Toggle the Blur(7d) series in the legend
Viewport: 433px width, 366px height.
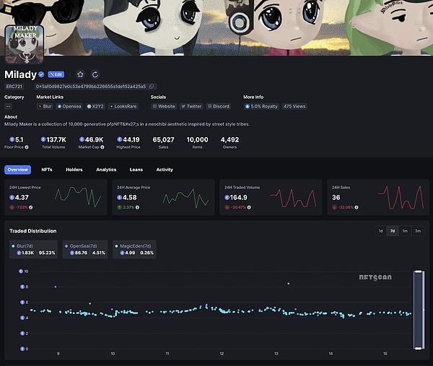coord(34,249)
